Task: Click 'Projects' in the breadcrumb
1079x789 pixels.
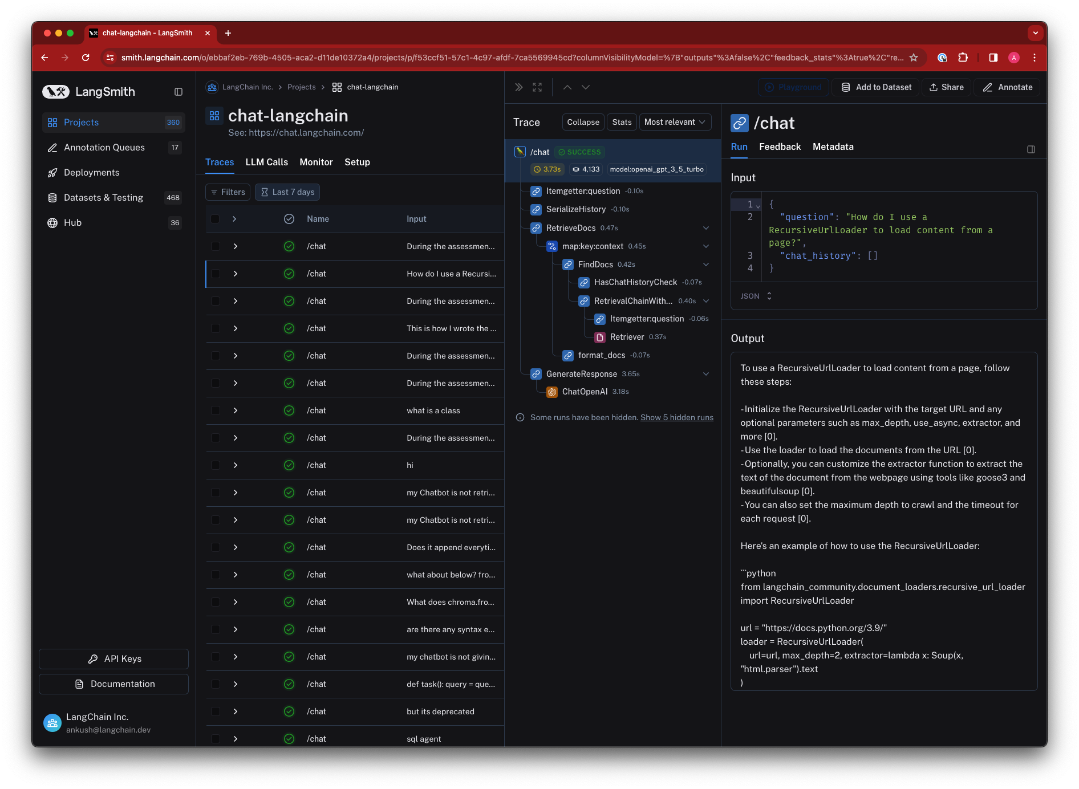Action: click(x=302, y=87)
